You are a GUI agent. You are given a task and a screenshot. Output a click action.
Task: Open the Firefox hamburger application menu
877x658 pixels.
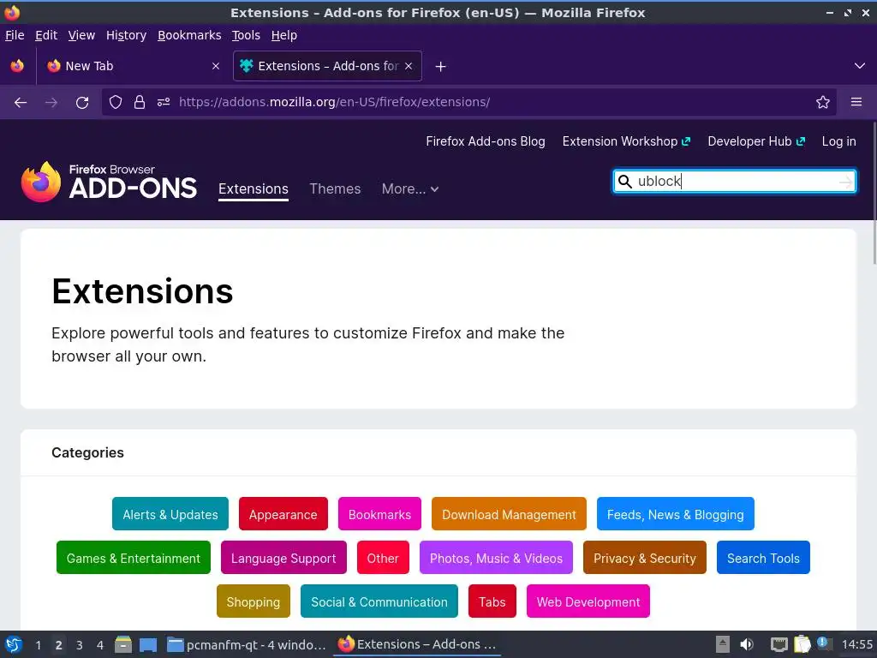(856, 102)
